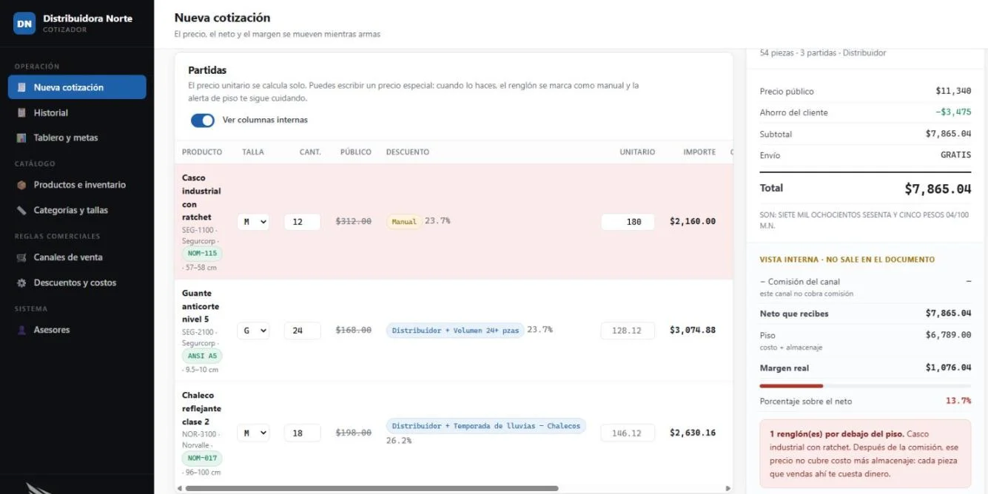
Task: Open Descuentos y costos
Action: tap(77, 282)
